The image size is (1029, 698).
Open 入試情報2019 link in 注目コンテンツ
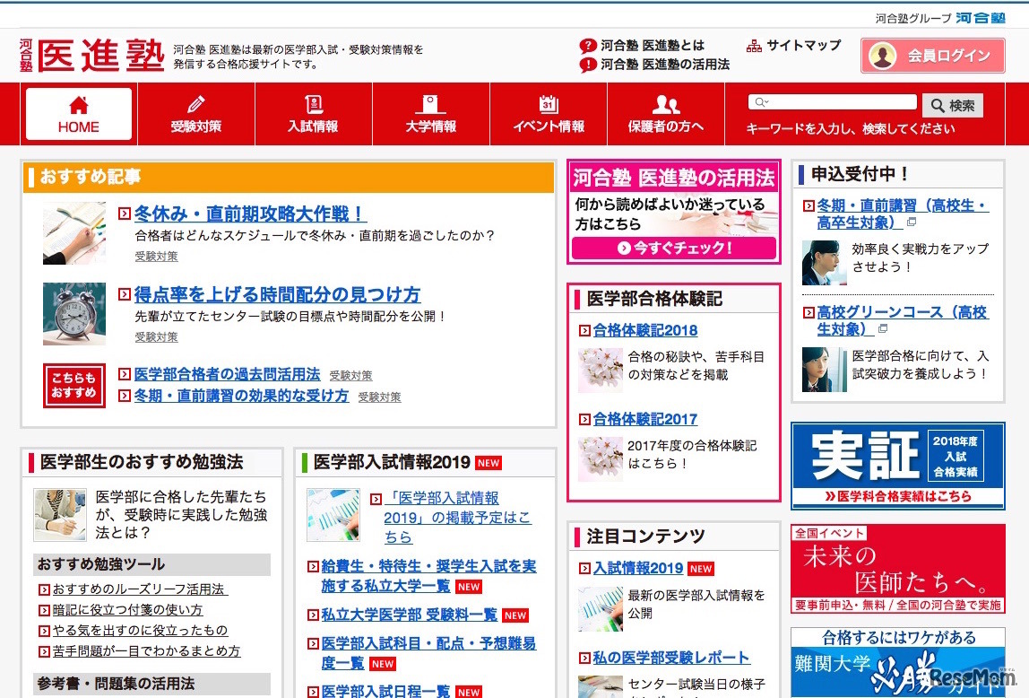[x=638, y=569]
